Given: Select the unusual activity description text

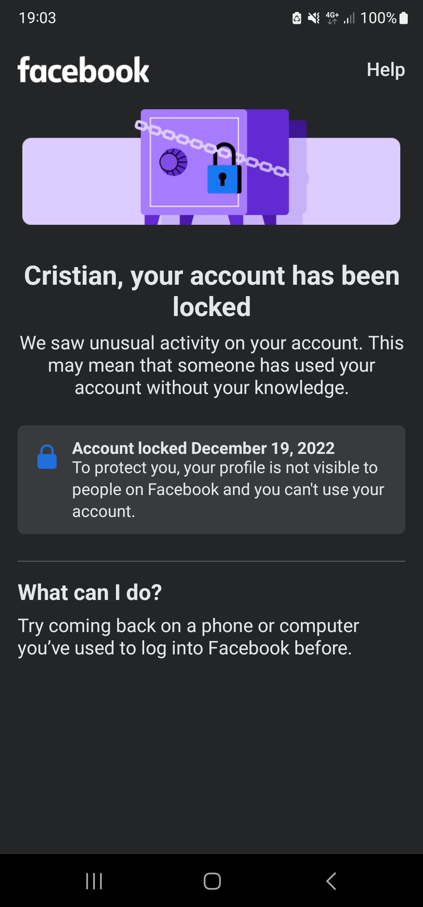Looking at the screenshot, I should pos(211,364).
